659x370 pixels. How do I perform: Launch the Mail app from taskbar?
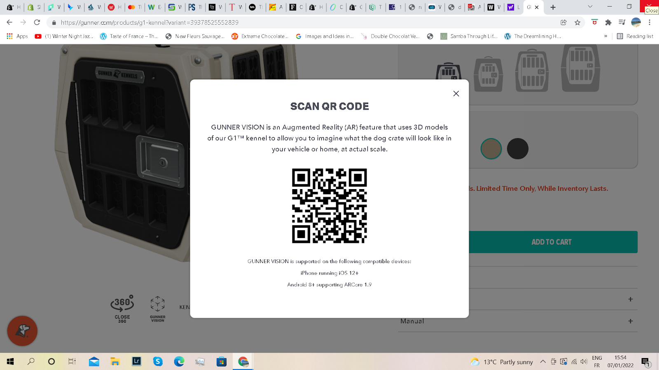(x=94, y=361)
